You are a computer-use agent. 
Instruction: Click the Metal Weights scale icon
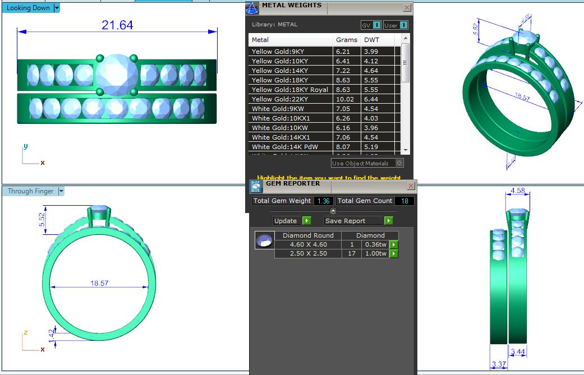point(252,8)
